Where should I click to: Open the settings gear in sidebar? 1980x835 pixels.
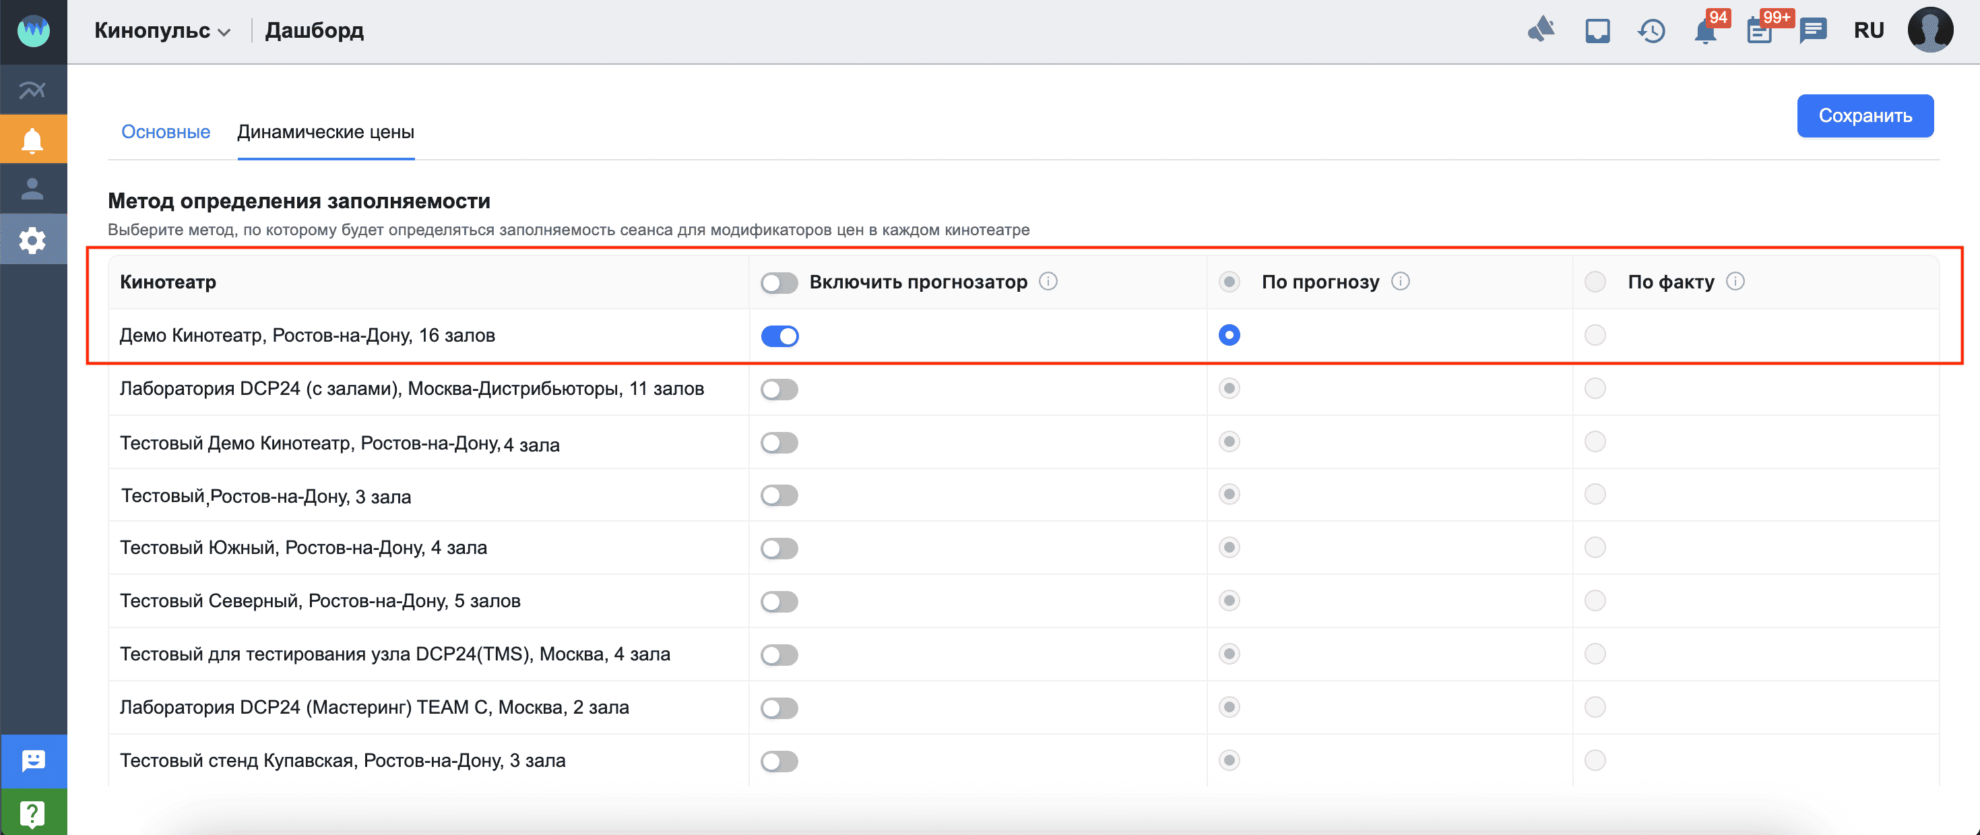click(33, 241)
